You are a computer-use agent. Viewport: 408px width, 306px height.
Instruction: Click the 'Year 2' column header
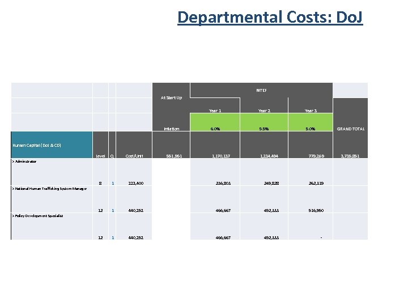264,110
